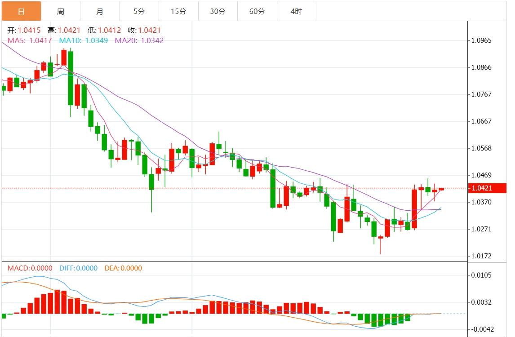Viewport: 515px width, 337px height.
Task: Click the MA10 legend label
Action: pos(83,40)
